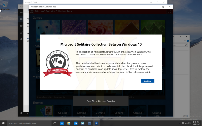The image size is (202, 126).
Task: Click the magnifier icon in right background window
Action: (186, 45)
